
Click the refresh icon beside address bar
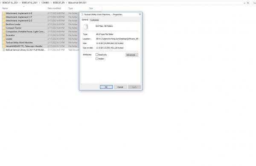248,3
